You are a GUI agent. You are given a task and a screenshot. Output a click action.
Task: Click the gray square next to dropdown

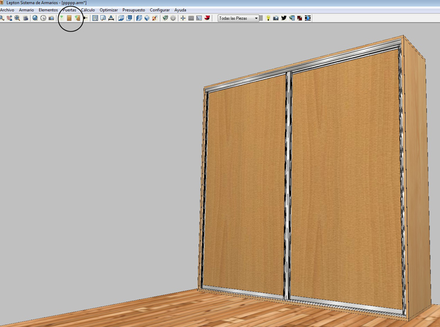[x=261, y=18]
